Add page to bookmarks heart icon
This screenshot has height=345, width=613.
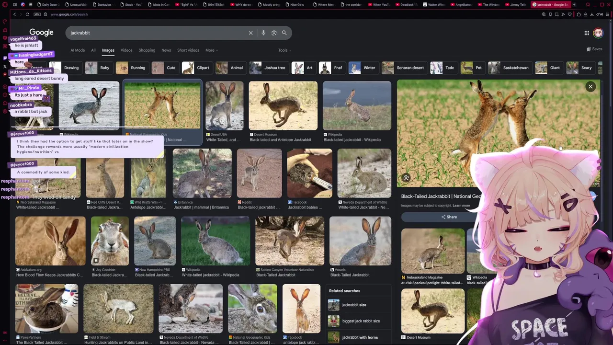click(569, 14)
